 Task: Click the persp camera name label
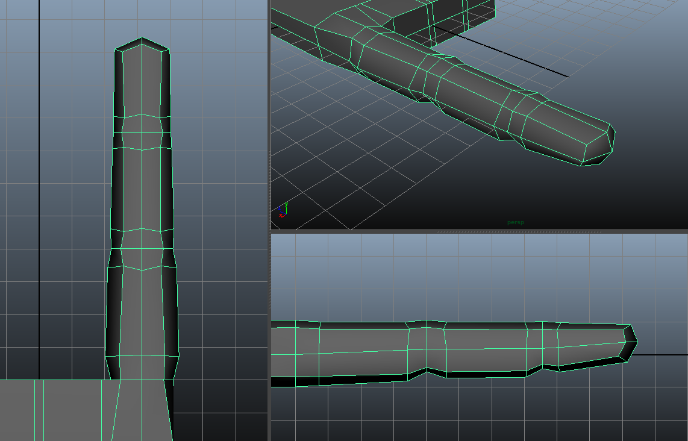[515, 222]
